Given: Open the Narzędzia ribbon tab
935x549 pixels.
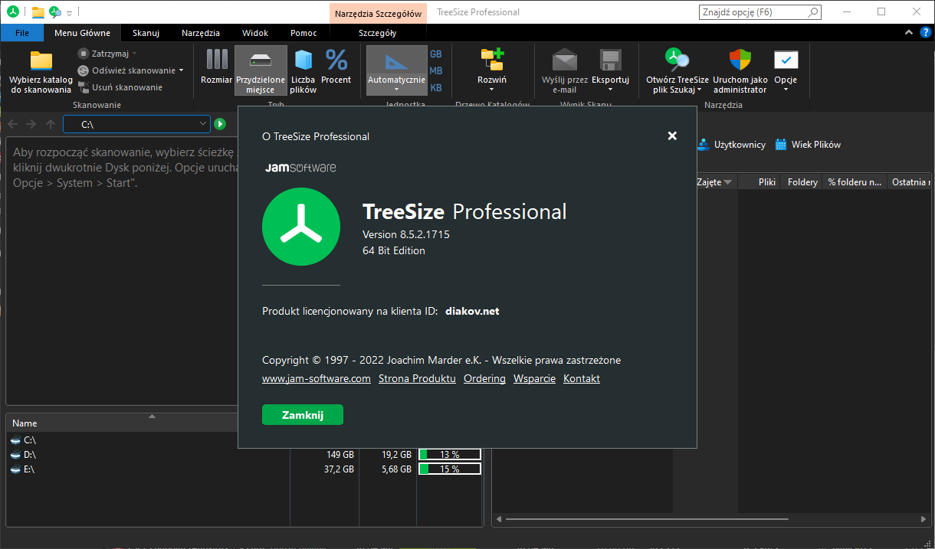Looking at the screenshot, I should 201,33.
